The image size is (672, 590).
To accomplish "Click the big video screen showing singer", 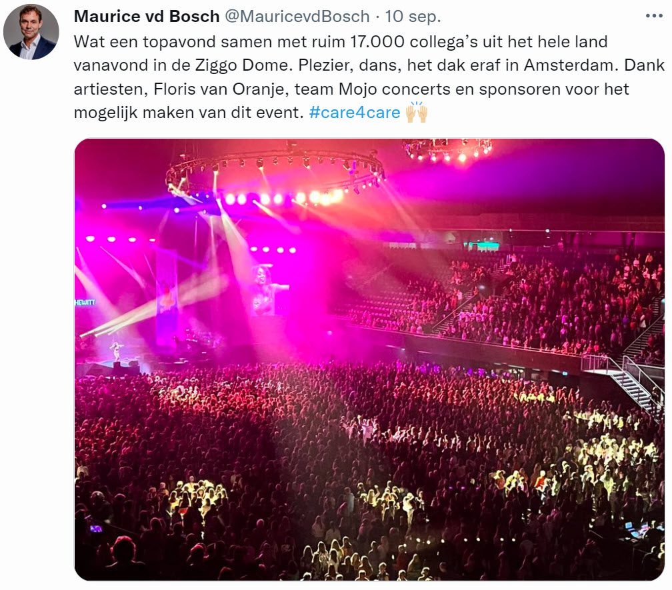I will click(x=269, y=290).
